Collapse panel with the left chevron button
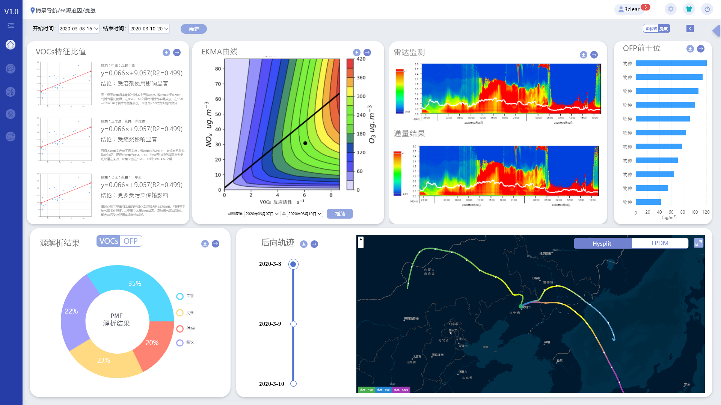 tap(690, 28)
